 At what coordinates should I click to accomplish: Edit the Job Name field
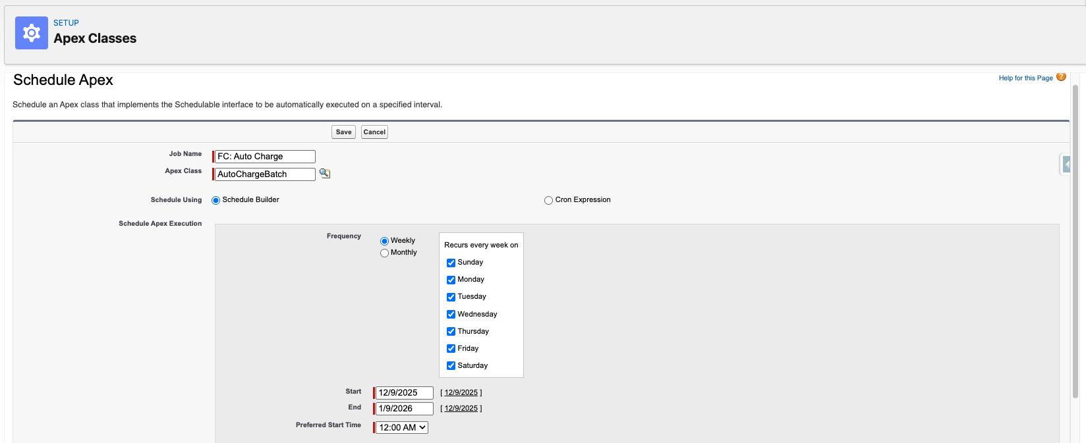(x=265, y=157)
